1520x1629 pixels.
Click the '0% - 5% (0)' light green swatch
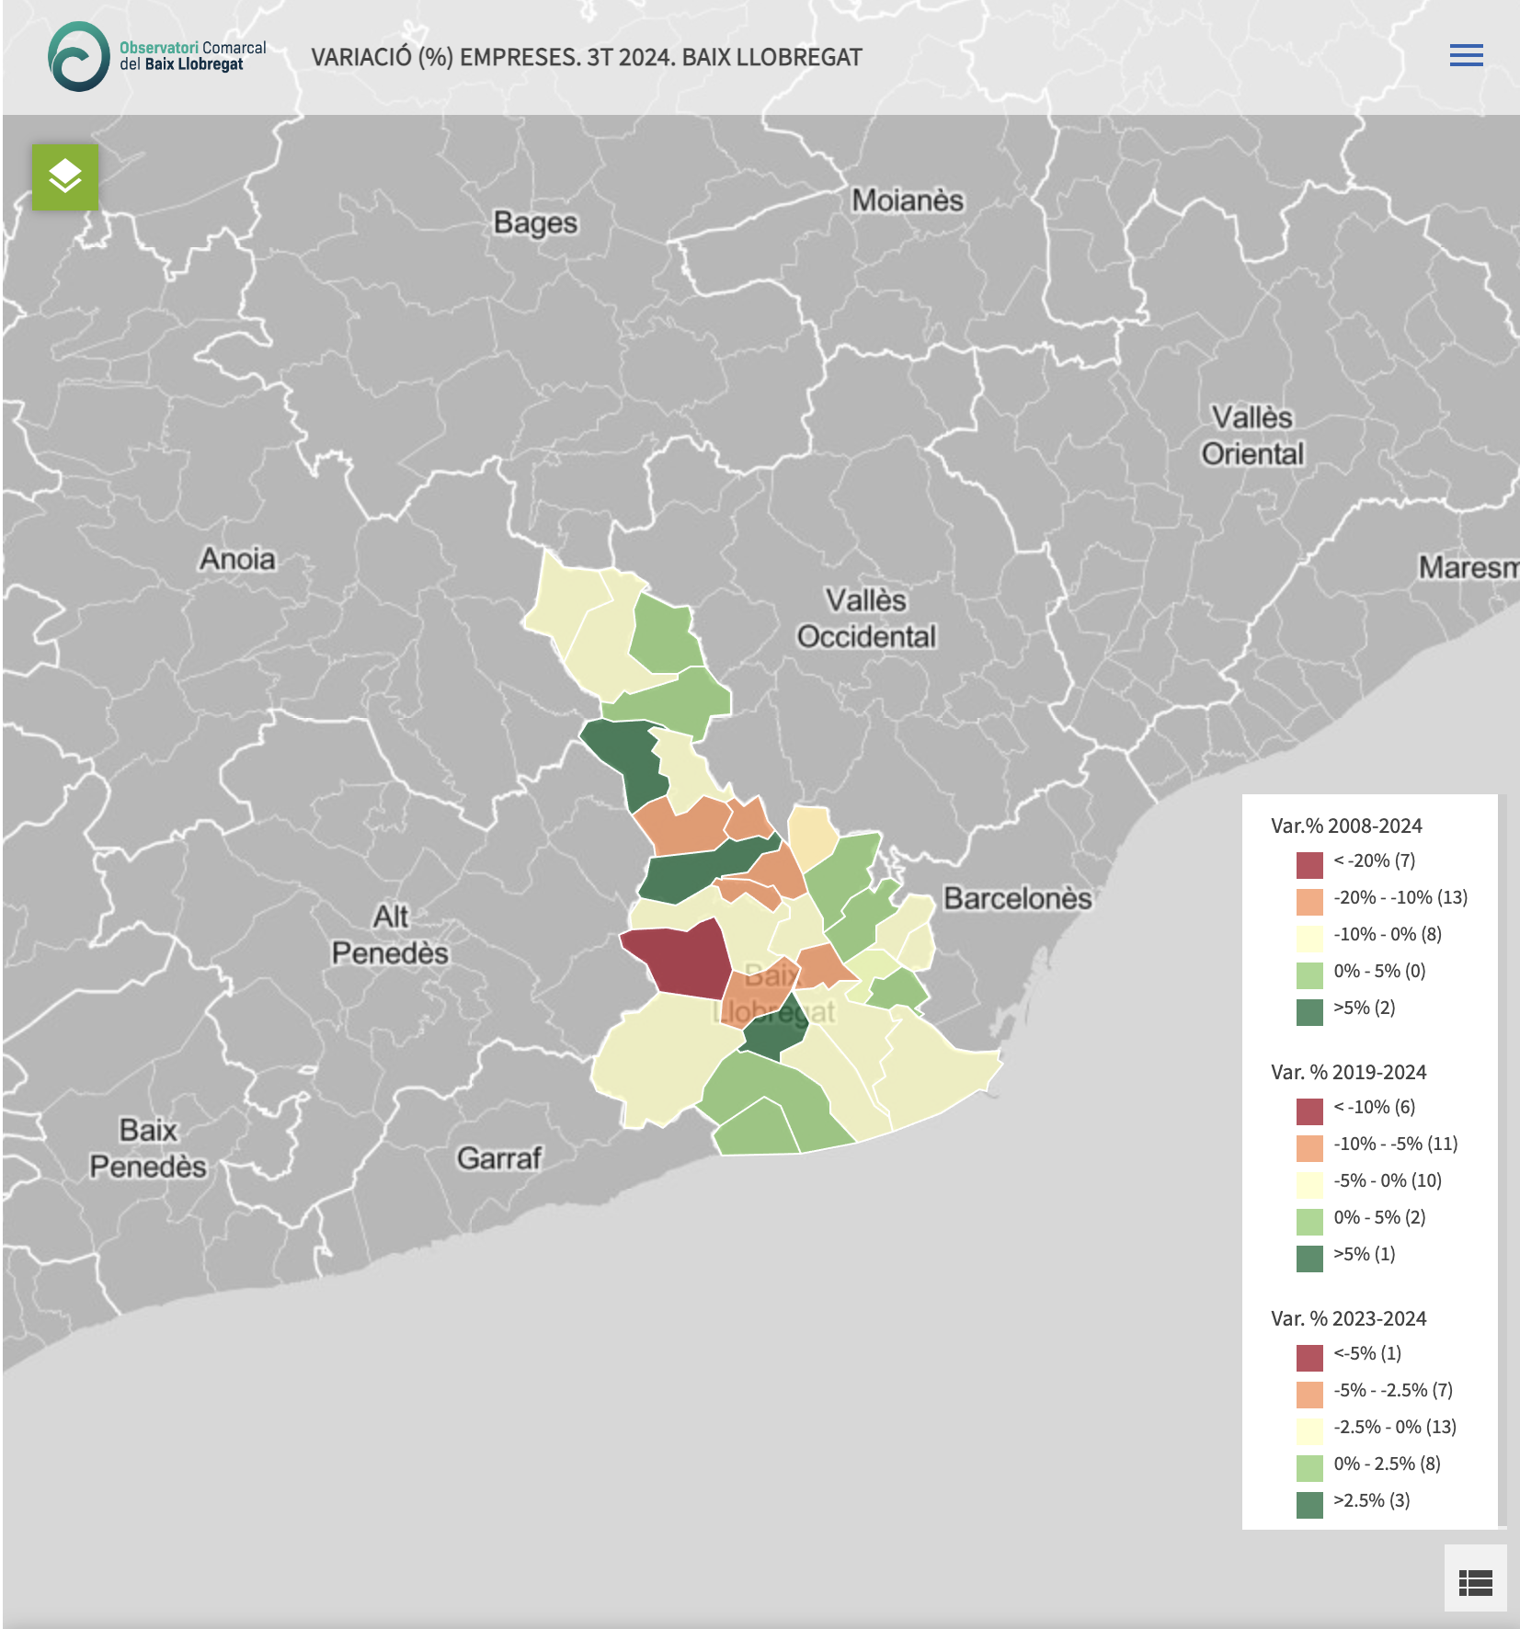(x=1309, y=974)
